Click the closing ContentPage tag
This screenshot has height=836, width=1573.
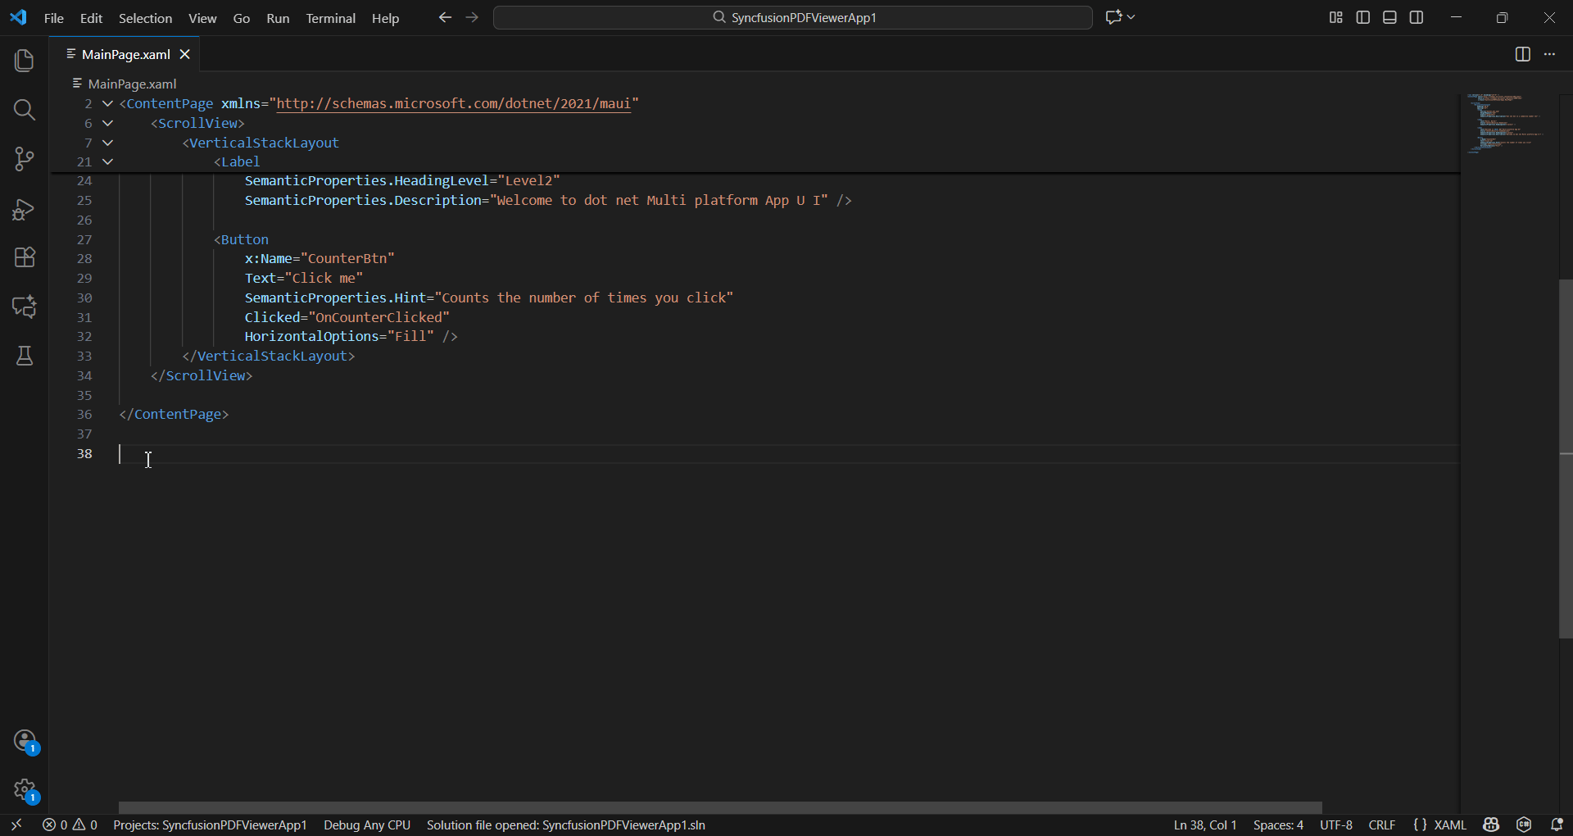[x=174, y=414]
